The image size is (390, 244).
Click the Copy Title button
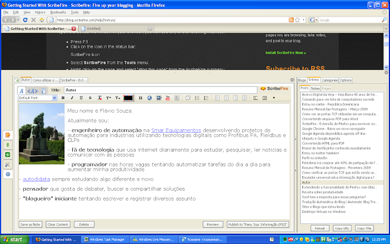[x=364, y=228]
